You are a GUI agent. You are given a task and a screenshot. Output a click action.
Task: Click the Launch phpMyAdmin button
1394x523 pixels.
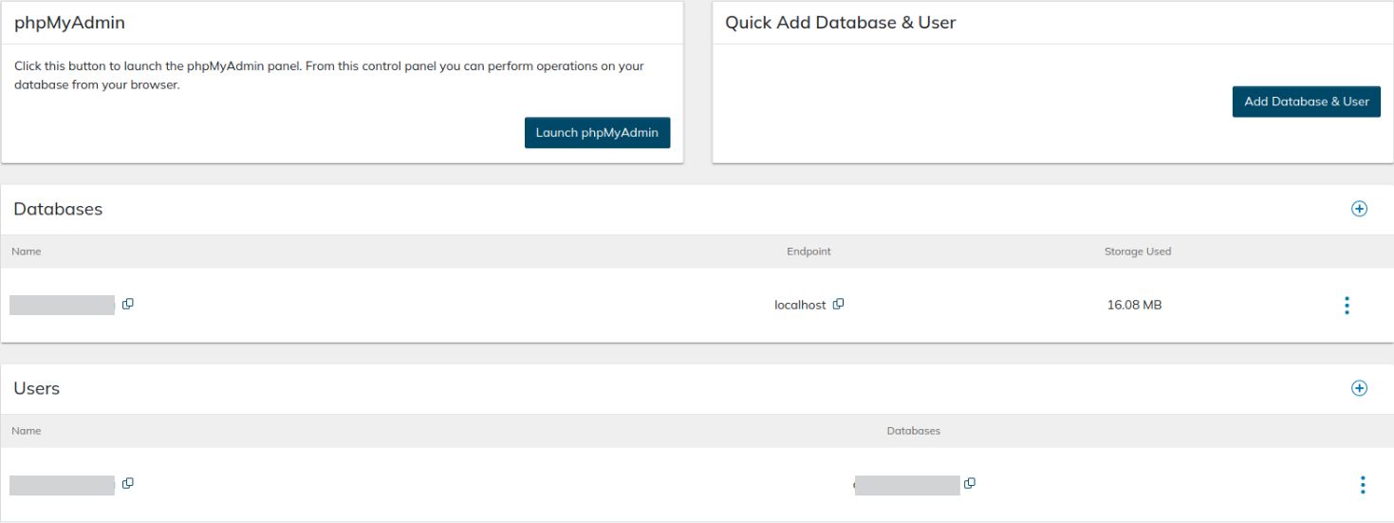597,133
